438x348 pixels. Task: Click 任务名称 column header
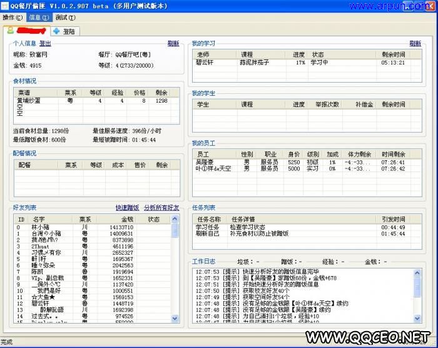pyautogui.click(x=209, y=220)
